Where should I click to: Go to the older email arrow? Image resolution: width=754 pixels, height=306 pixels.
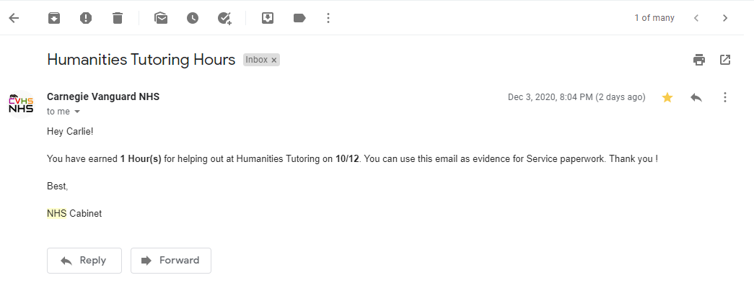[x=725, y=18]
